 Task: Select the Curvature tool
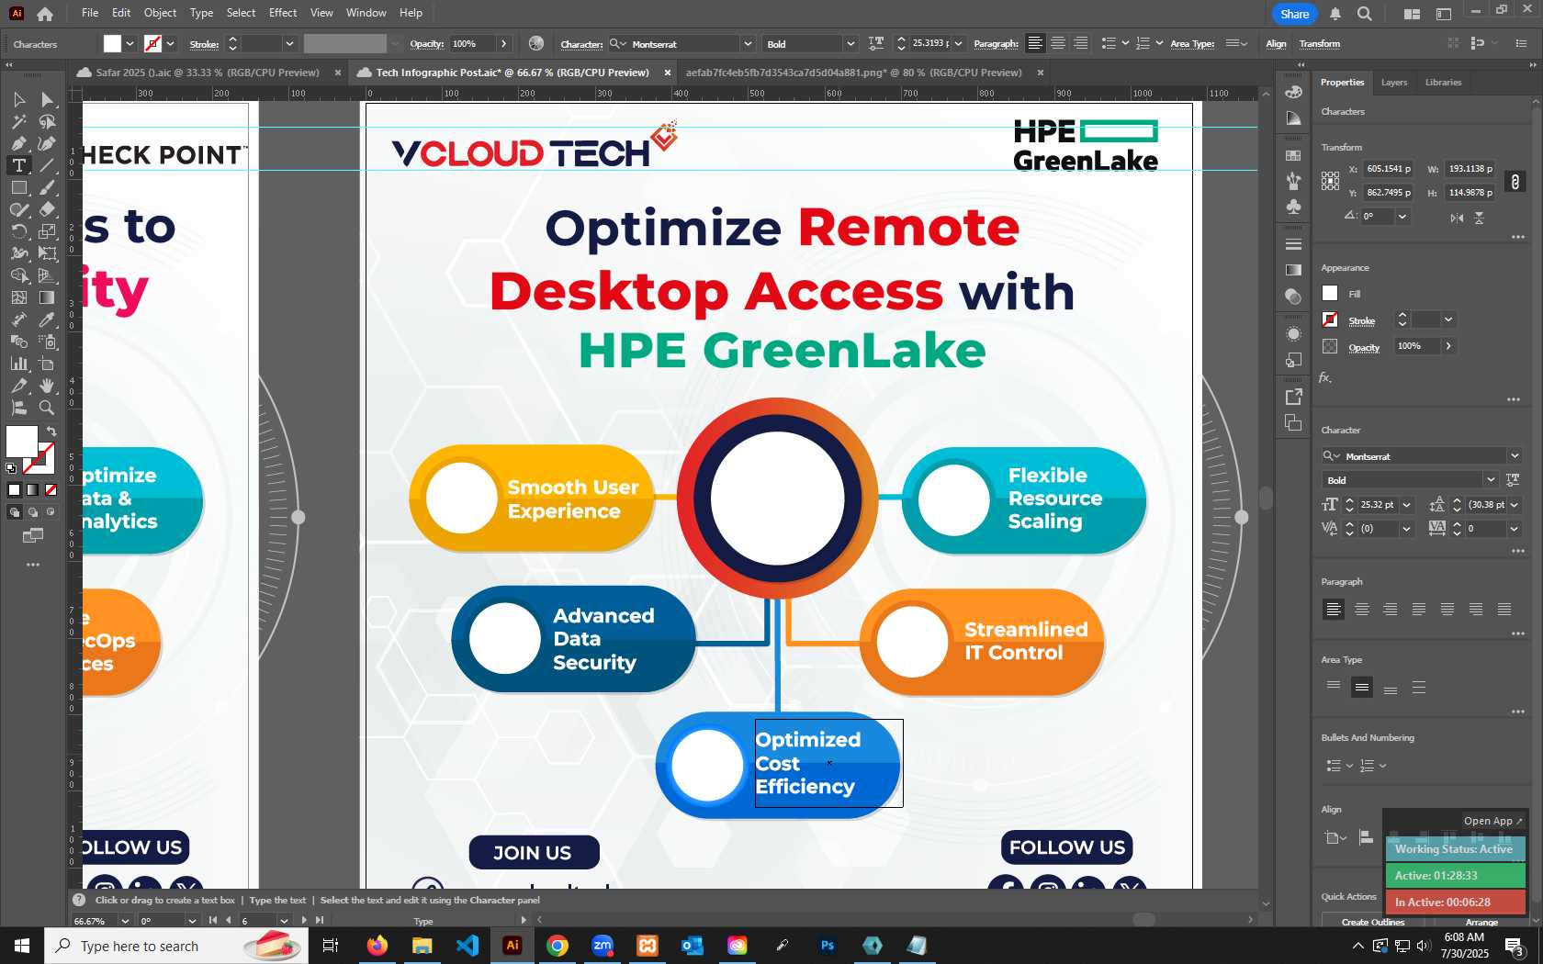[x=47, y=143]
